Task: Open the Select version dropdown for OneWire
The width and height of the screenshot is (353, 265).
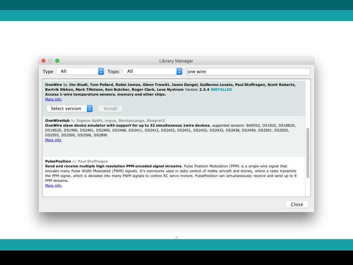Action: click(x=70, y=109)
